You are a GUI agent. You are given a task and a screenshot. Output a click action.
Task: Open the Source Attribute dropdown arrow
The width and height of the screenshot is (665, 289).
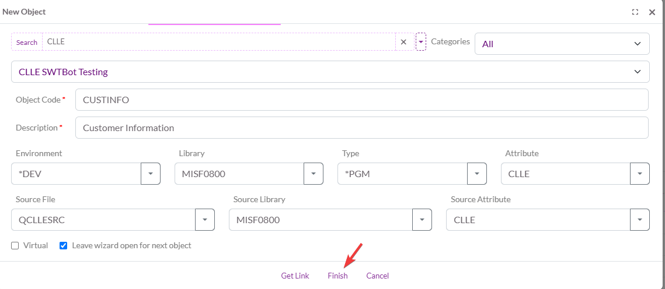pos(640,220)
